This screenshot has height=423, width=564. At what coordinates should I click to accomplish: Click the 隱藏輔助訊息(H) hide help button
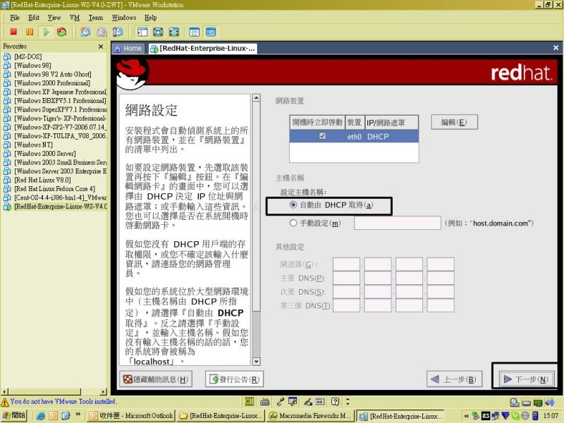156,379
